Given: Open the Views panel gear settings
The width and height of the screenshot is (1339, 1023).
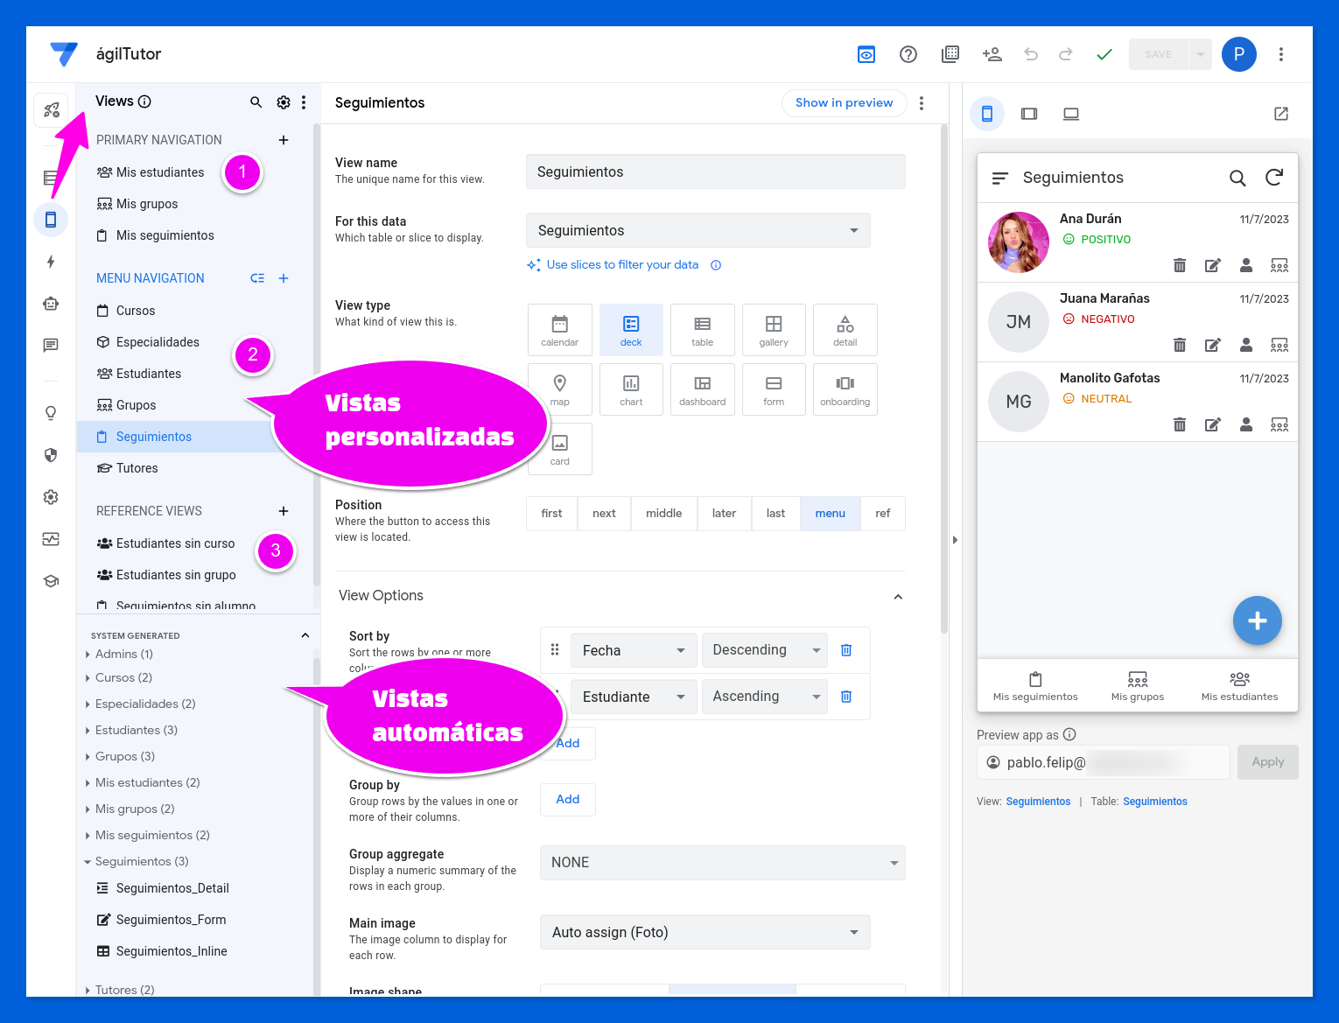Looking at the screenshot, I should pyautogui.click(x=284, y=102).
